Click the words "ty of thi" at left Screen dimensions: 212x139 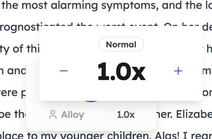click(x=20, y=49)
